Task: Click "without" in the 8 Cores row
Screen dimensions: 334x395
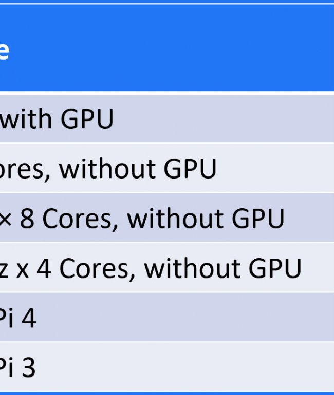Action: pyautogui.click(x=175, y=218)
